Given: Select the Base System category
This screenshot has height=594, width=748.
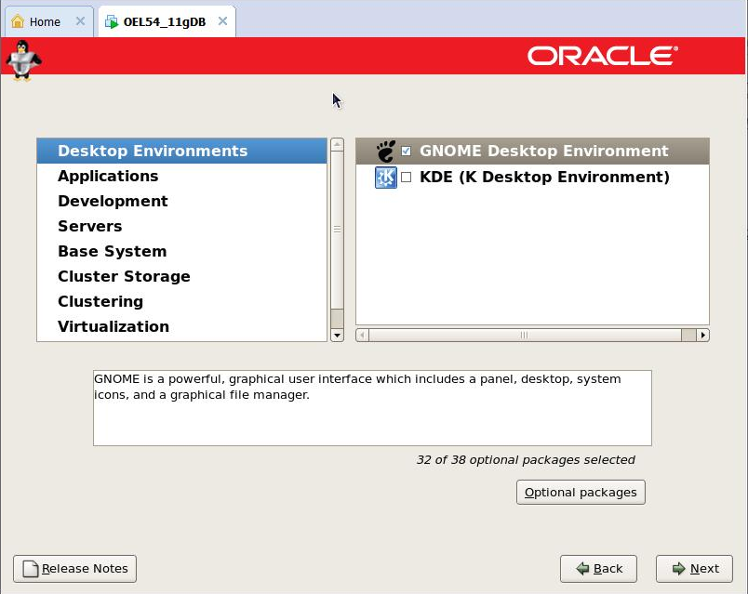Looking at the screenshot, I should coord(181,251).
